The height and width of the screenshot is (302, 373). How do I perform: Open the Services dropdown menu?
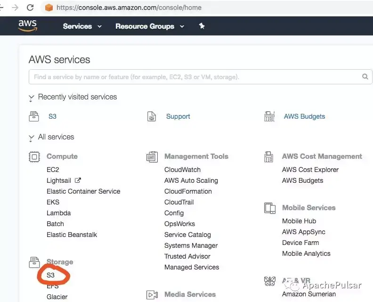click(82, 26)
